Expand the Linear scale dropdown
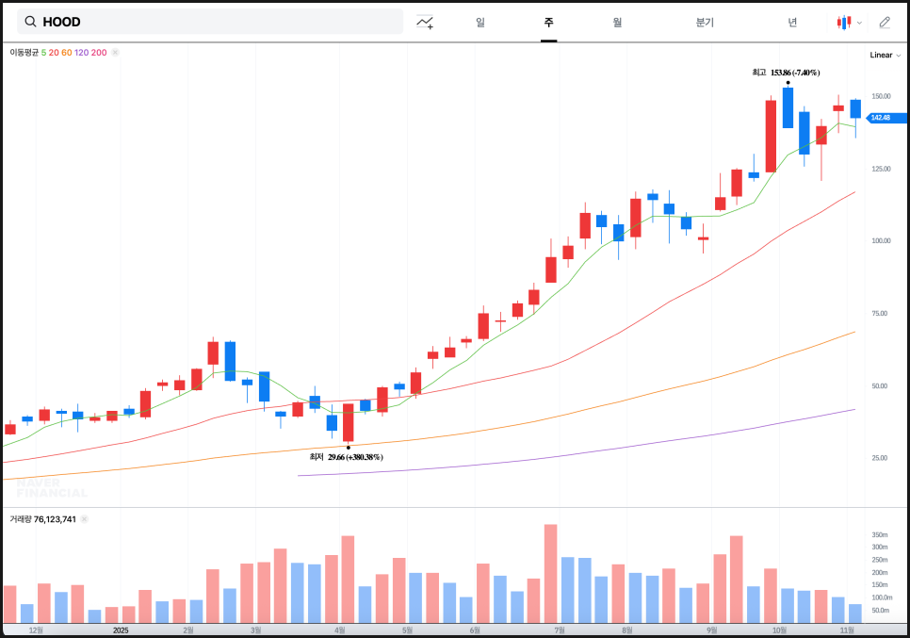Image resolution: width=910 pixels, height=638 pixels. click(885, 55)
